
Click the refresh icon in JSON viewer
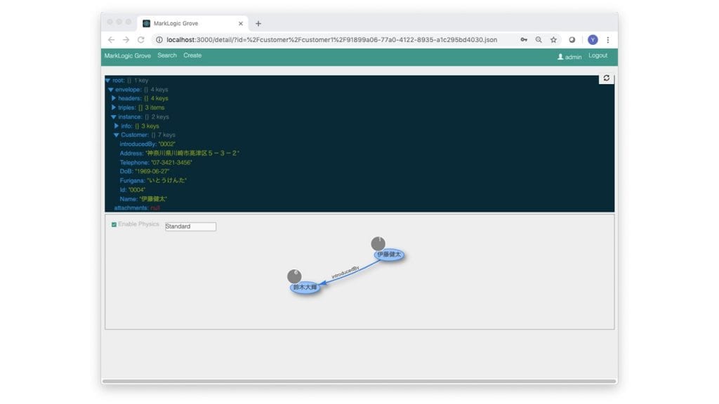point(606,79)
